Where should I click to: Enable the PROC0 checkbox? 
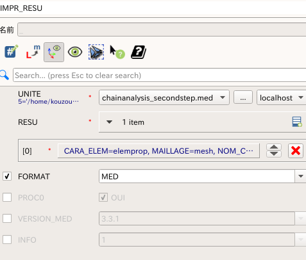click(x=7, y=197)
